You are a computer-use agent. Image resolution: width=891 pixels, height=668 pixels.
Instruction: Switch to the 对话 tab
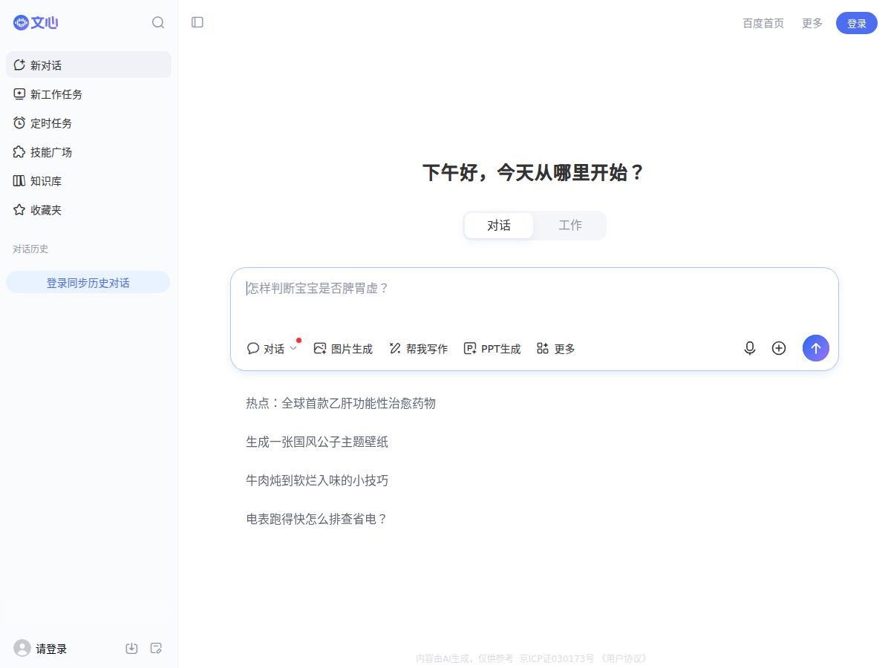tap(499, 226)
